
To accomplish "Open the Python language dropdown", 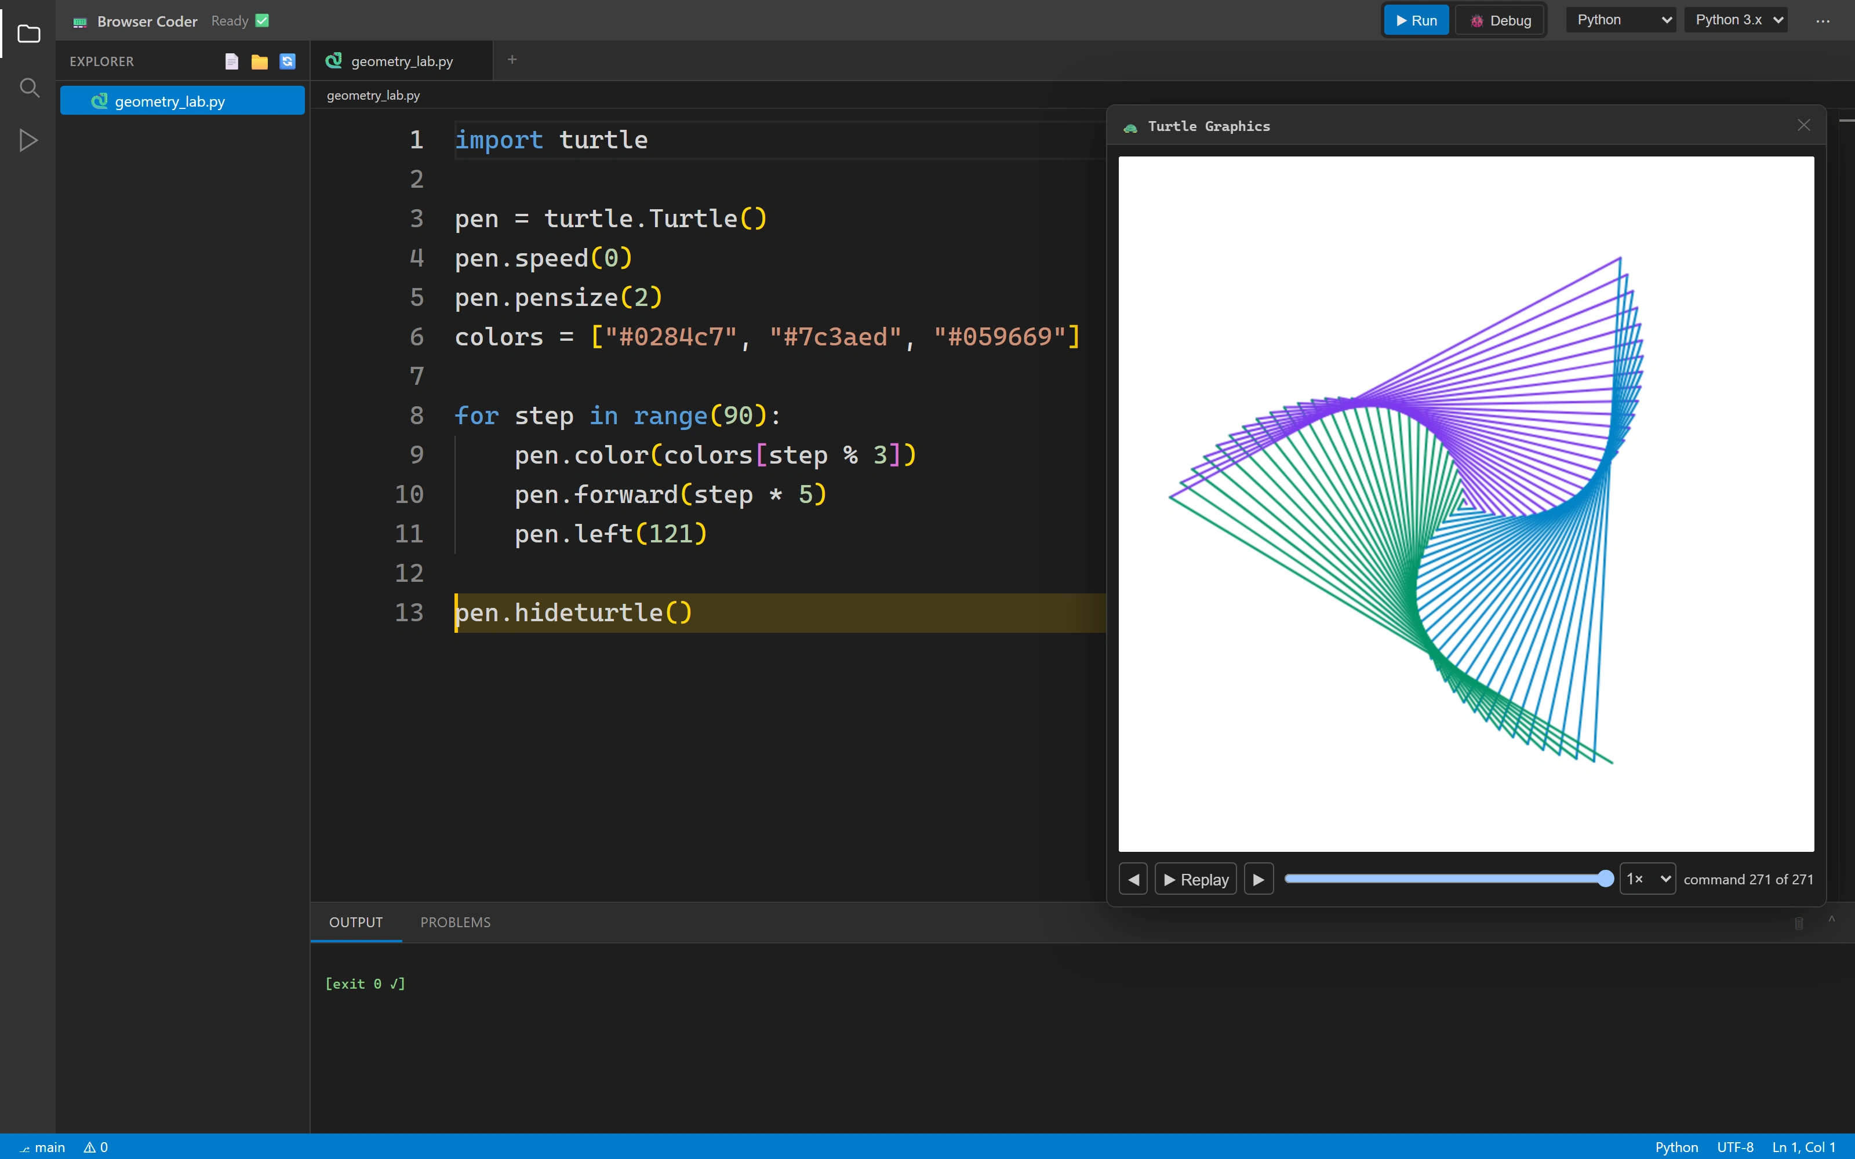I will point(1620,20).
